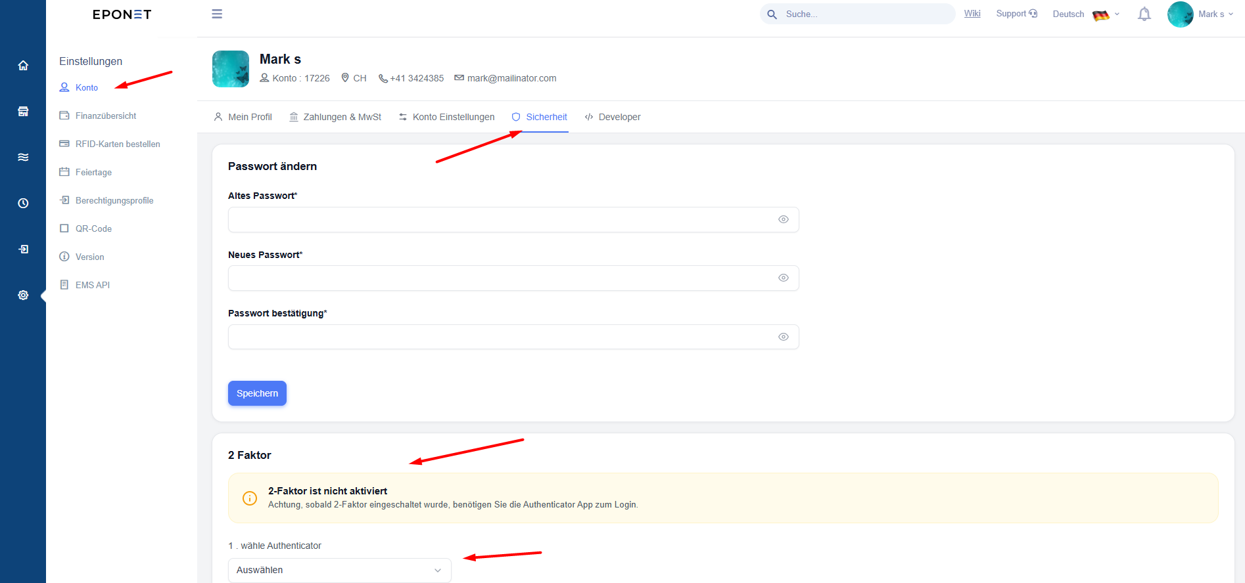Show the Neues Passwort value
1245x583 pixels.
pos(784,278)
